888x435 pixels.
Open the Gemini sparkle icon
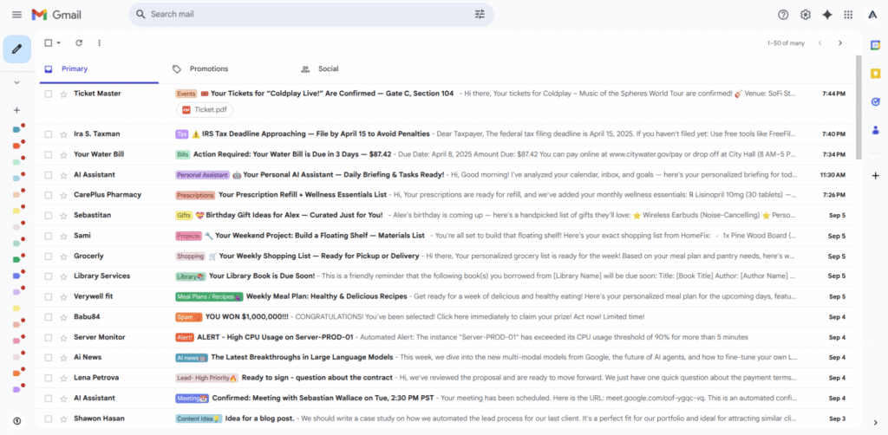point(827,15)
